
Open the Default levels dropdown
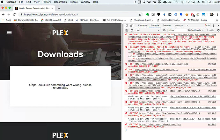coord(195,30)
